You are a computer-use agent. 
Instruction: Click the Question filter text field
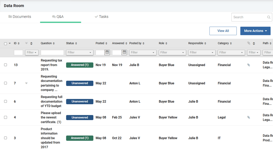click(52, 52)
